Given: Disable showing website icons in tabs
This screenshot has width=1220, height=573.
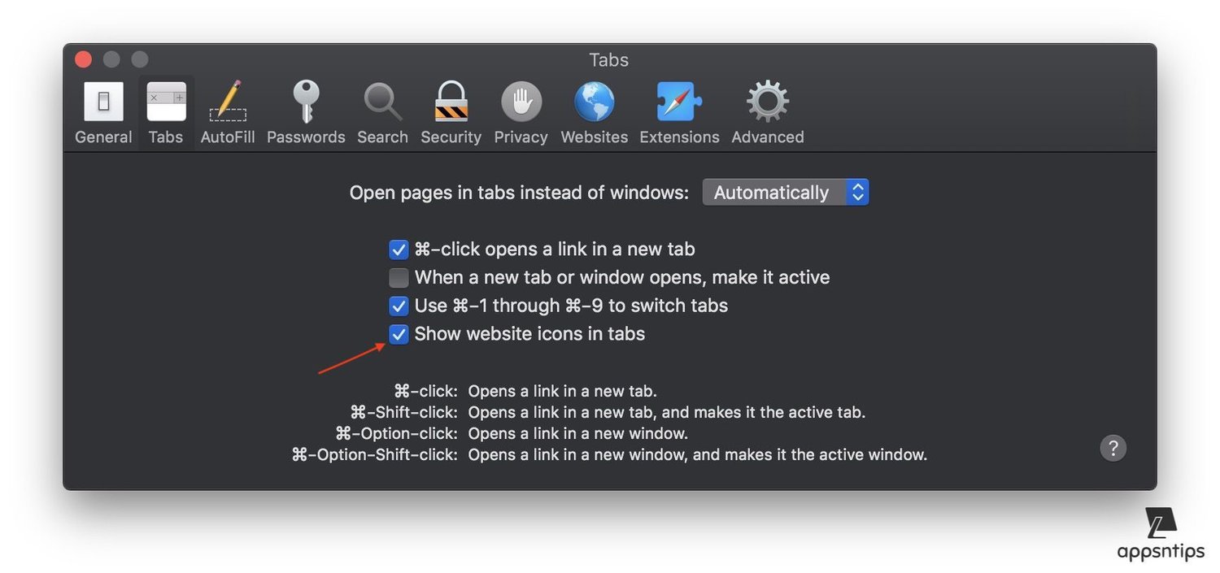Looking at the screenshot, I should pos(399,334).
